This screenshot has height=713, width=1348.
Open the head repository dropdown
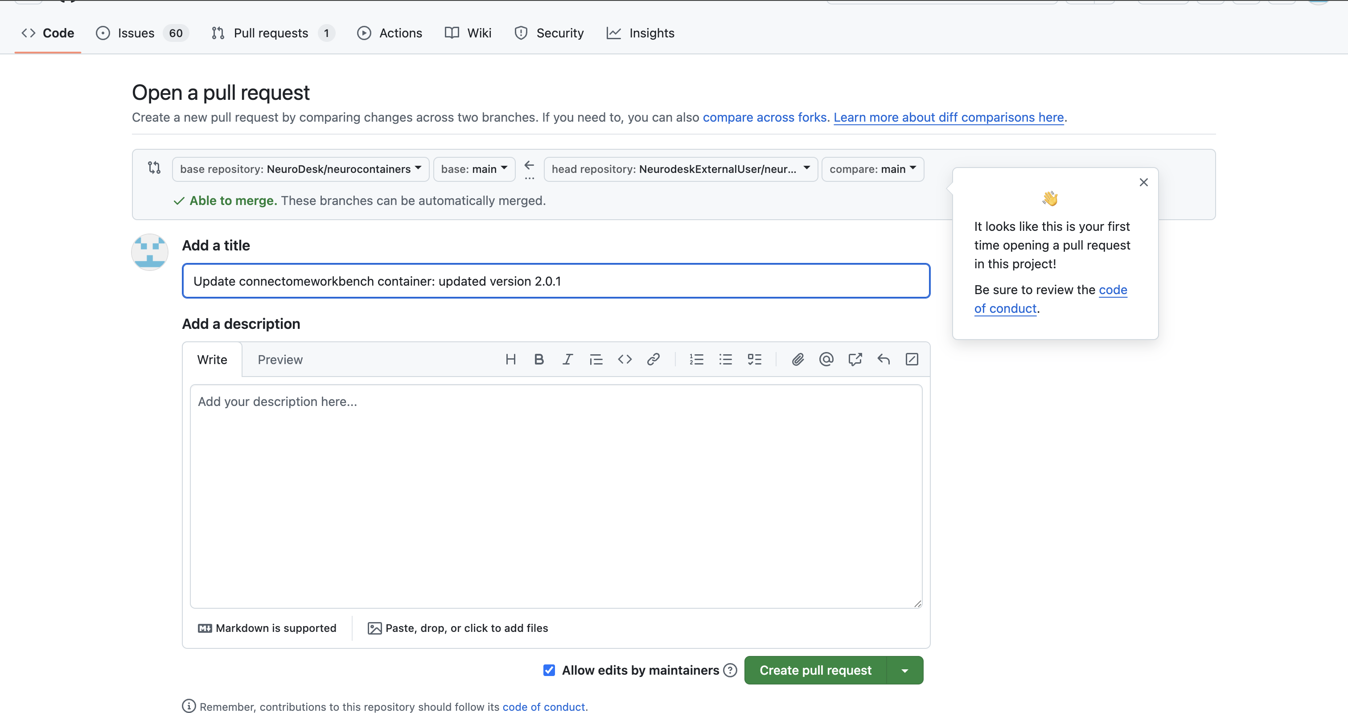680,169
